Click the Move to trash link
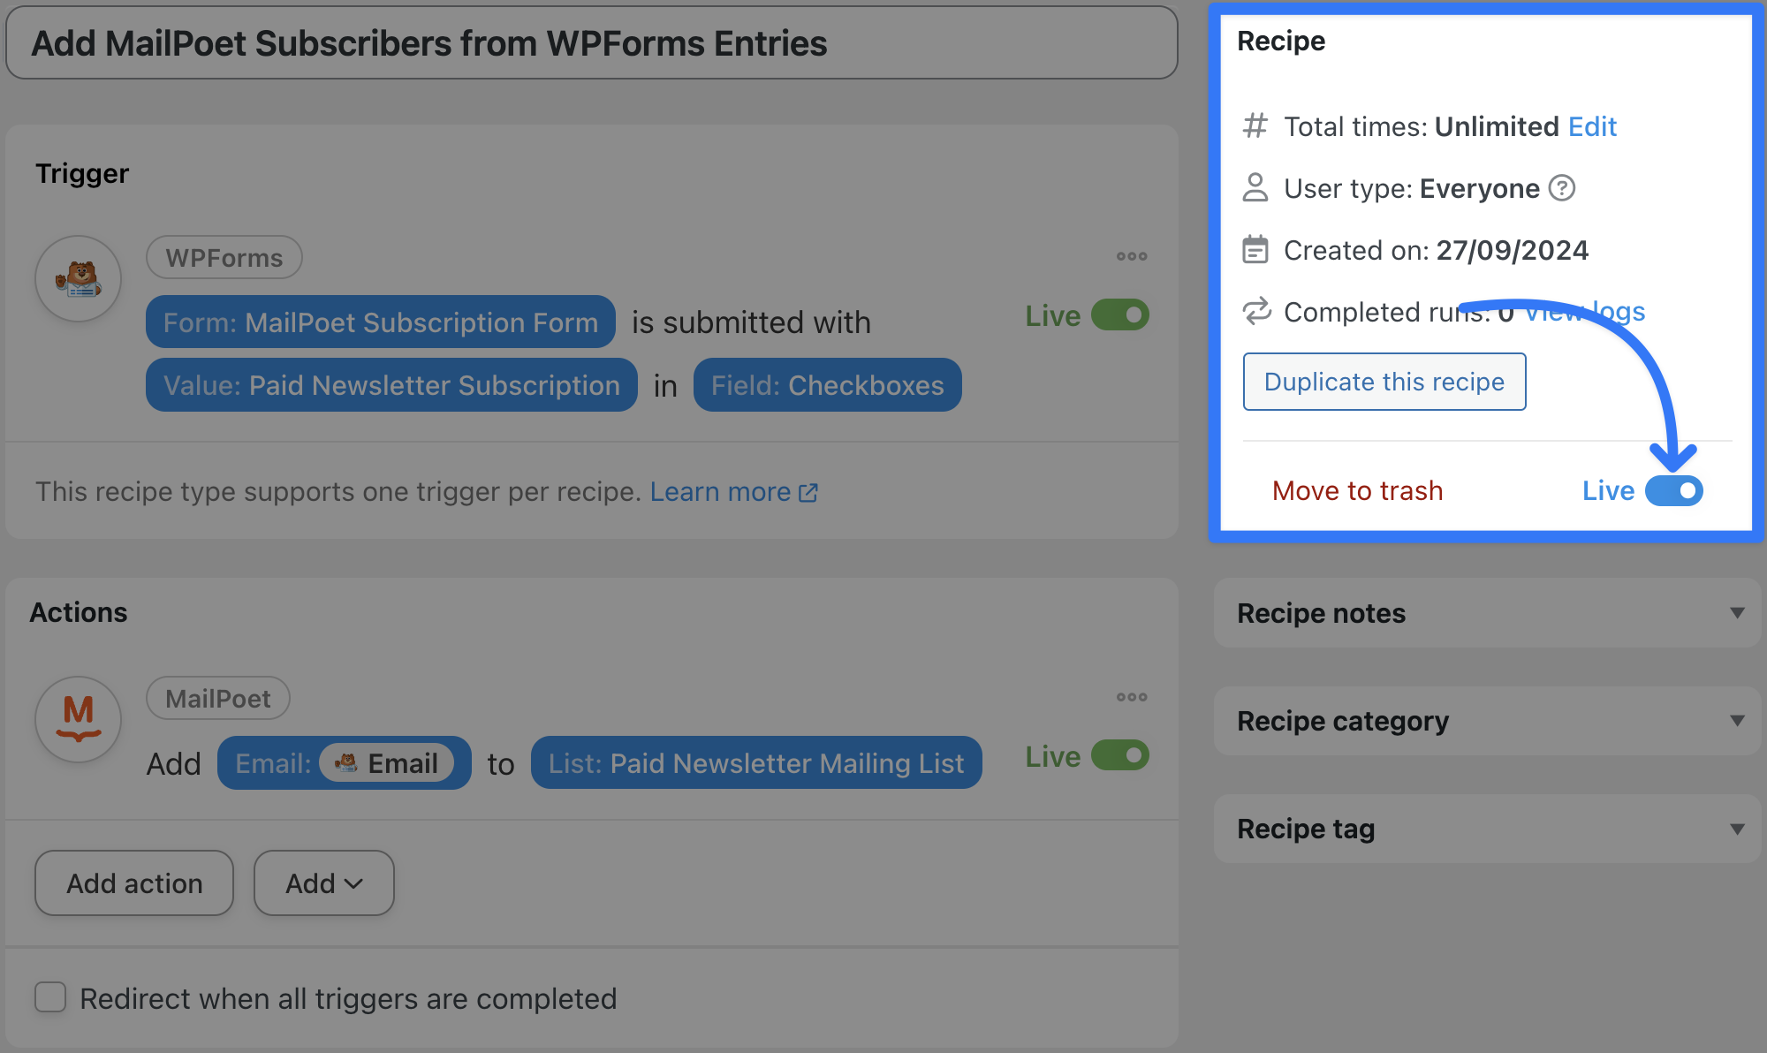 pos(1357,491)
